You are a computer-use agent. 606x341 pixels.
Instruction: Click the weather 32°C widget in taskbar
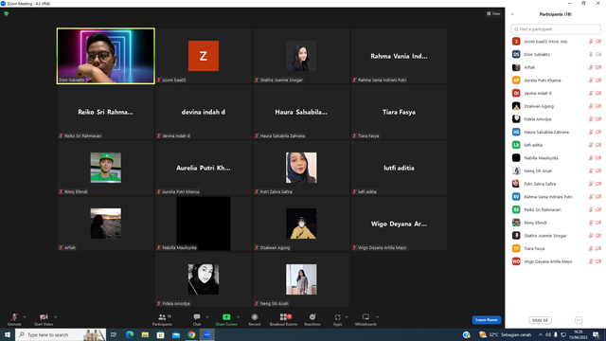pos(505,334)
